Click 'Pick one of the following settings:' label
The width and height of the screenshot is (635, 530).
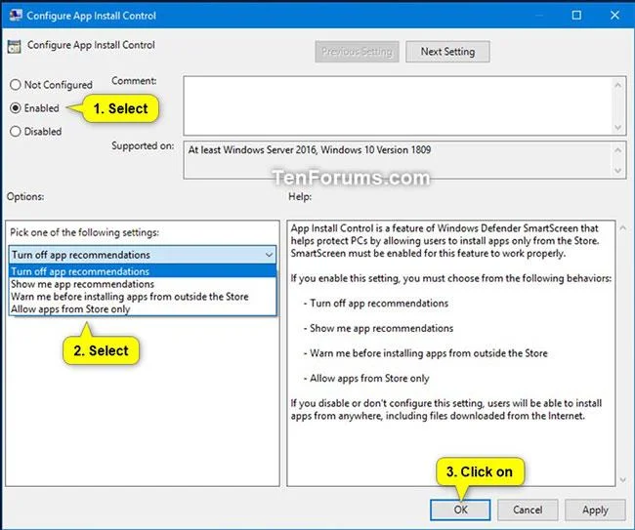click(x=84, y=232)
